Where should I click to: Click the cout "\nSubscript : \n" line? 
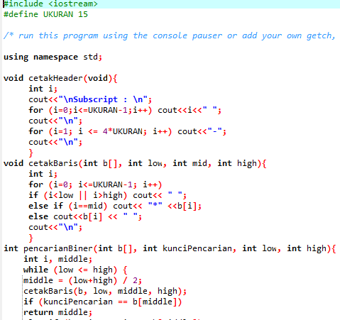pos(90,99)
